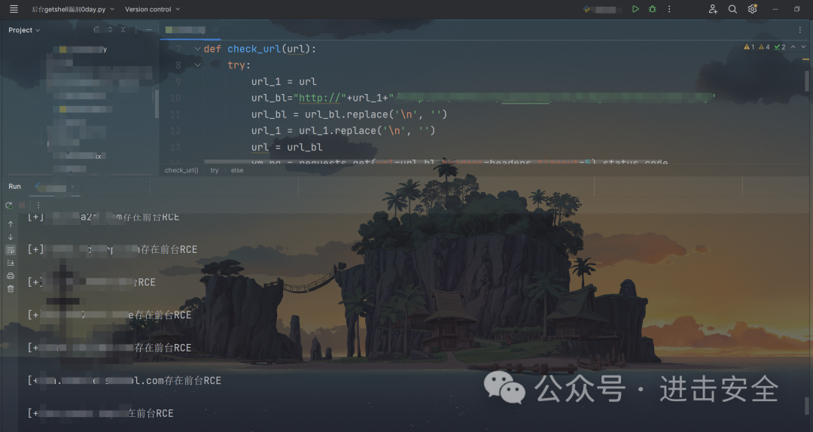This screenshot has height=432, width=813.
Task: Go to previous highlighted problem arrow
Action: coord(793,47)
